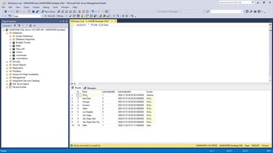The image size is (273, 153).
Task: Toggle Include Client Statistics
Action: pos(95,16)
